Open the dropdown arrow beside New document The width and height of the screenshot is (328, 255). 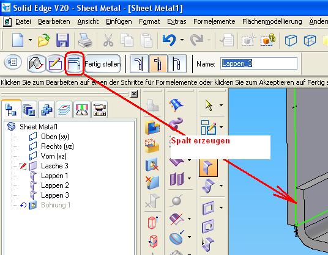(31, 40)
